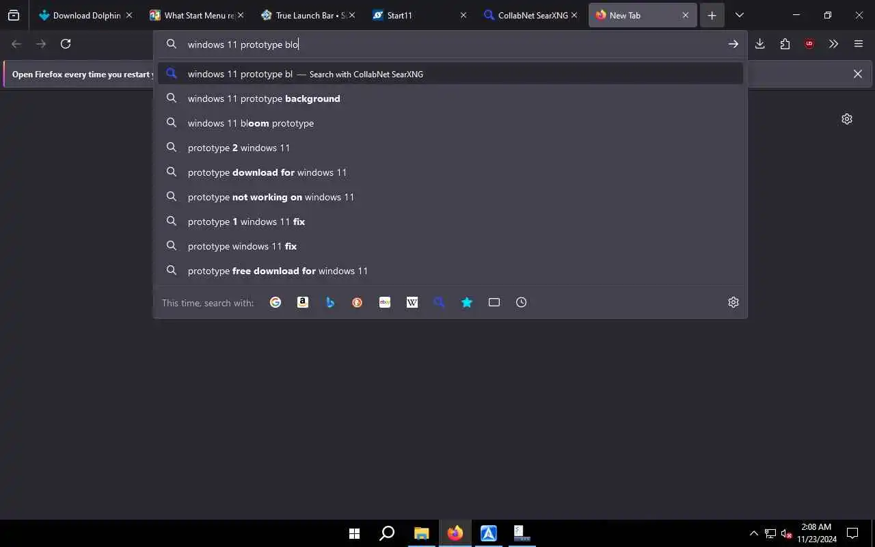Screen dimensions: 875x547
Task: Focus Firefox in the taskbar
Action: click(455, 533)
